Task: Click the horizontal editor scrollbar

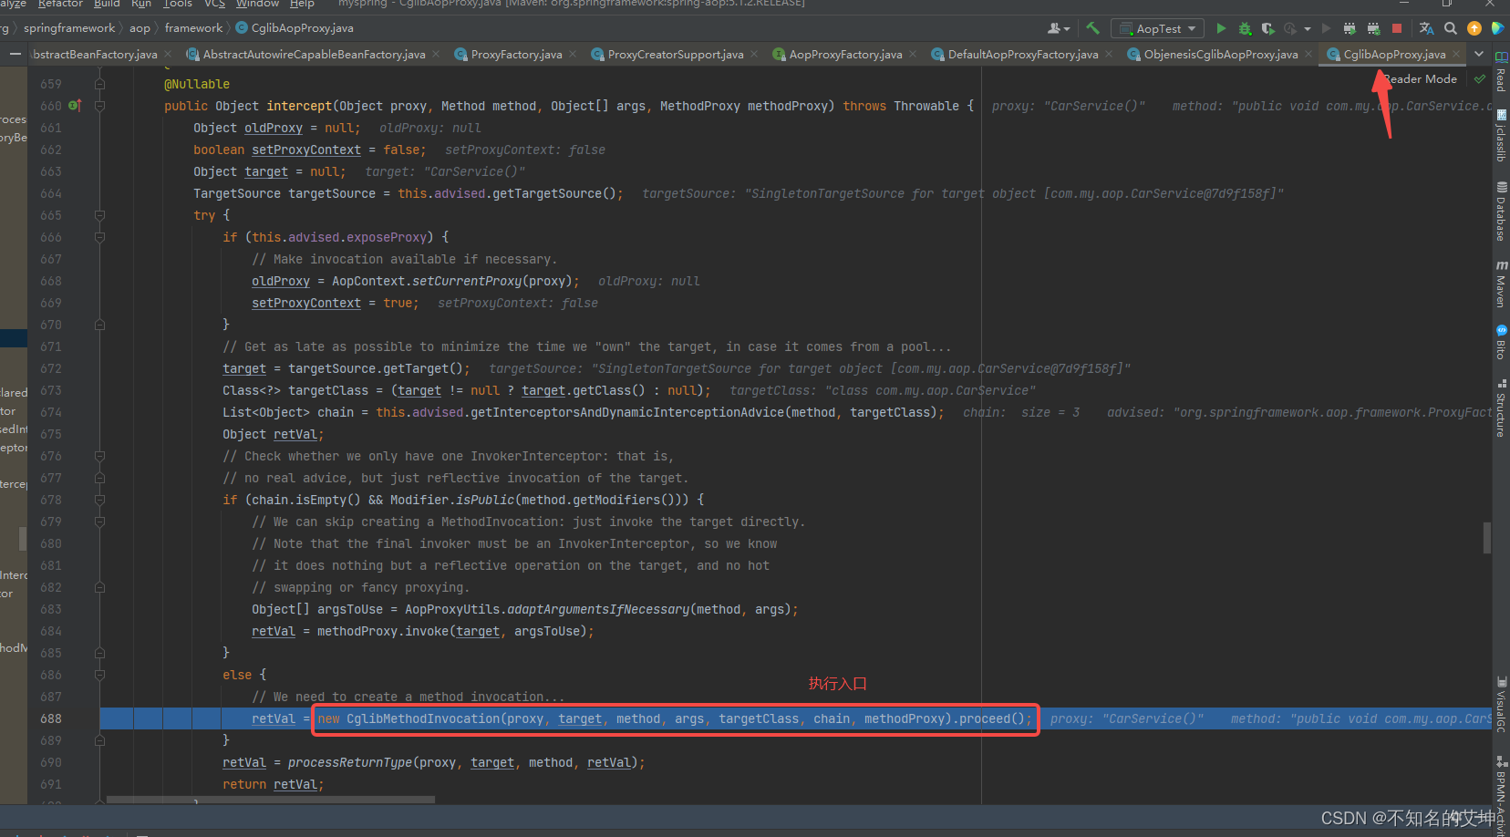Action: coord(270,801)
